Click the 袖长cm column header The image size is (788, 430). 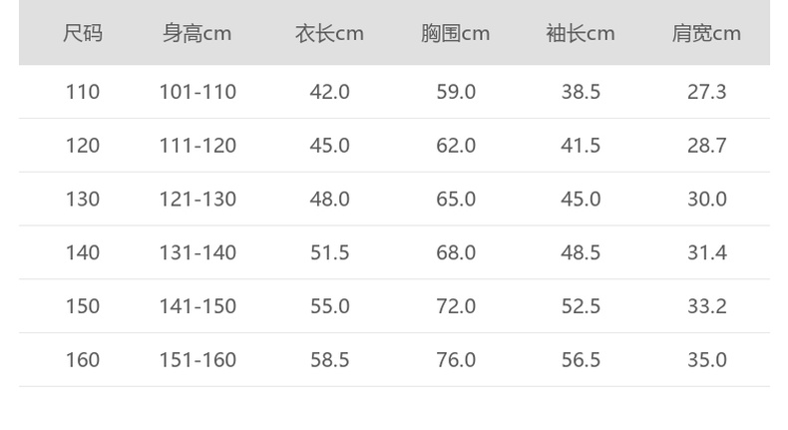tap(581, 33)
